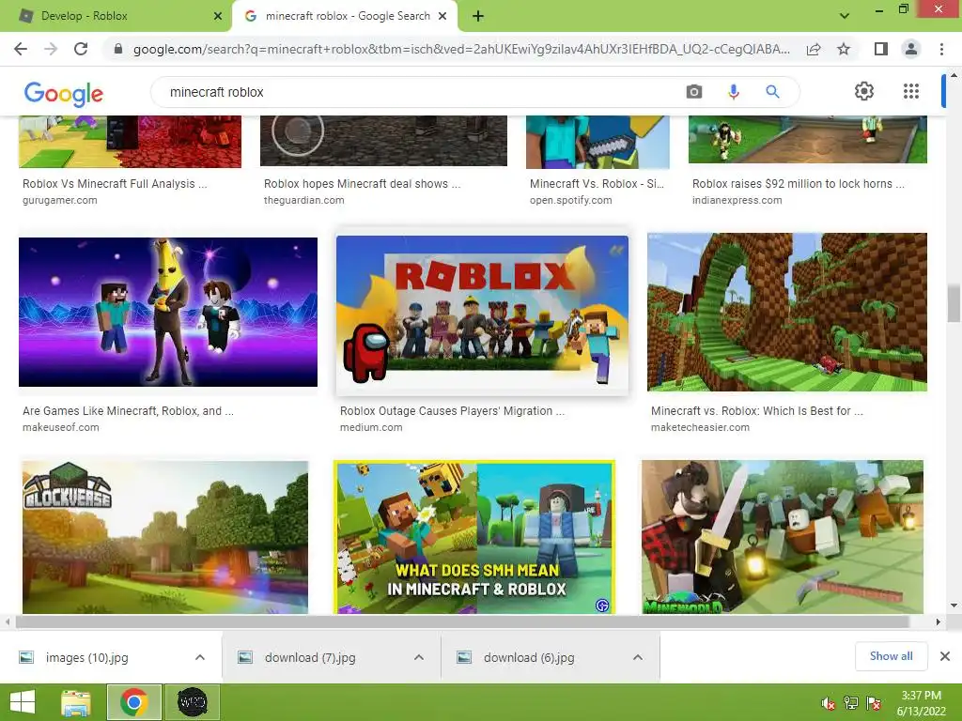Go to Google homepage via logo
Image resolution: width=962 pixels, height=721 pixels.
pyautogui.click(x=64, y=93)
